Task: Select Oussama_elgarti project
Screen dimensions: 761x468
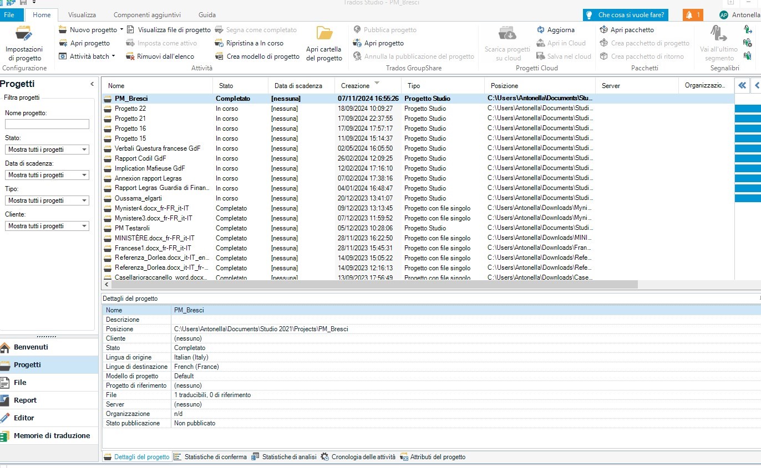Action: tap(418, 198)
